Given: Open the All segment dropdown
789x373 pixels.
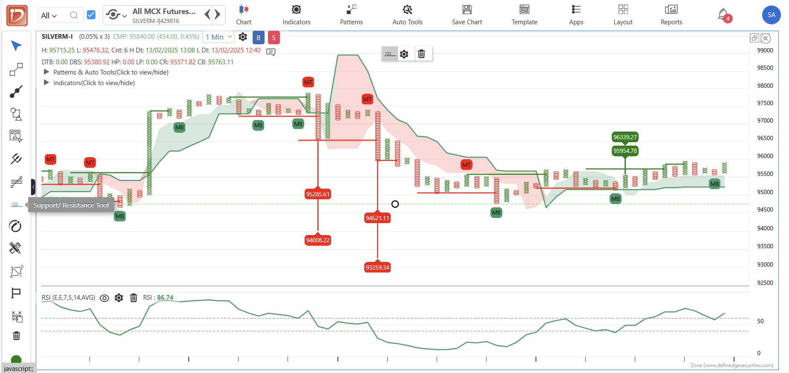Looking at the screenshot, I should tap(49, 15).
